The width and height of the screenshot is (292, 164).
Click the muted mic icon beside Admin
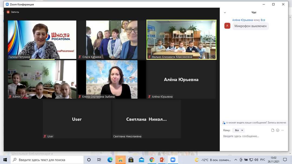10,97
